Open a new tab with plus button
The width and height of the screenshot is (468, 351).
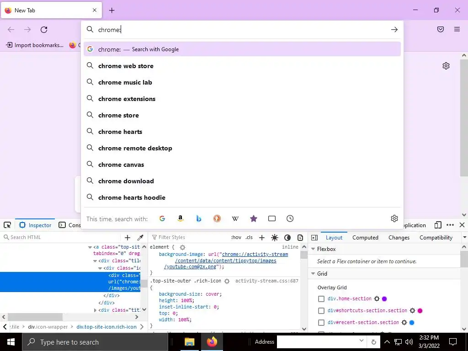(x=112, y=11)
